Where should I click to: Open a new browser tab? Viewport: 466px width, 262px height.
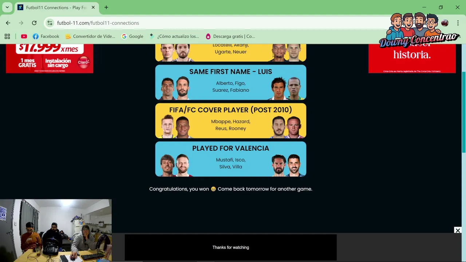[x=106, y=7]
